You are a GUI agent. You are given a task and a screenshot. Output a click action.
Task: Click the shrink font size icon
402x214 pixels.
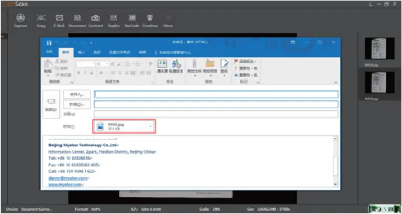pos(119,64)
